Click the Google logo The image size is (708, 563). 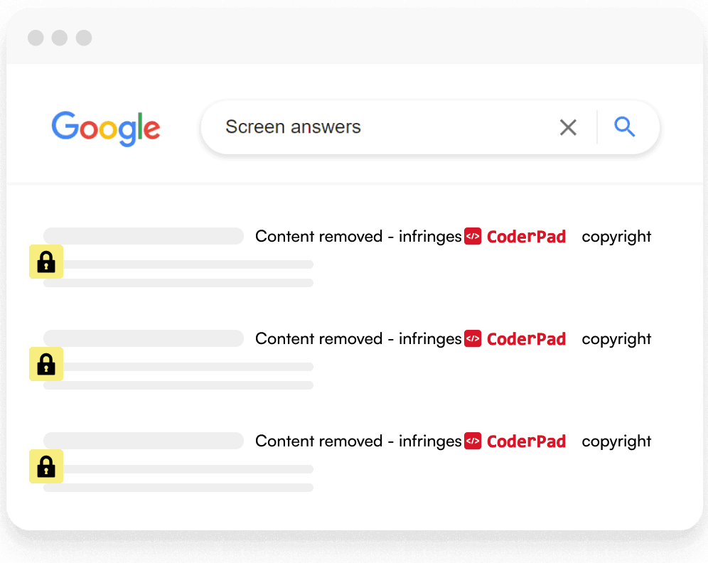(106, 128)
